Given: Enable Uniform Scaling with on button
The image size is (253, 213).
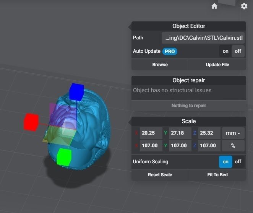Looking at the screenshot, I should [225, 161].
